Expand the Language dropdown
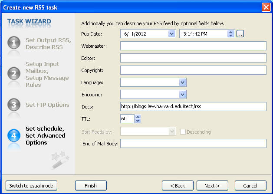 [x=182, y=82]
